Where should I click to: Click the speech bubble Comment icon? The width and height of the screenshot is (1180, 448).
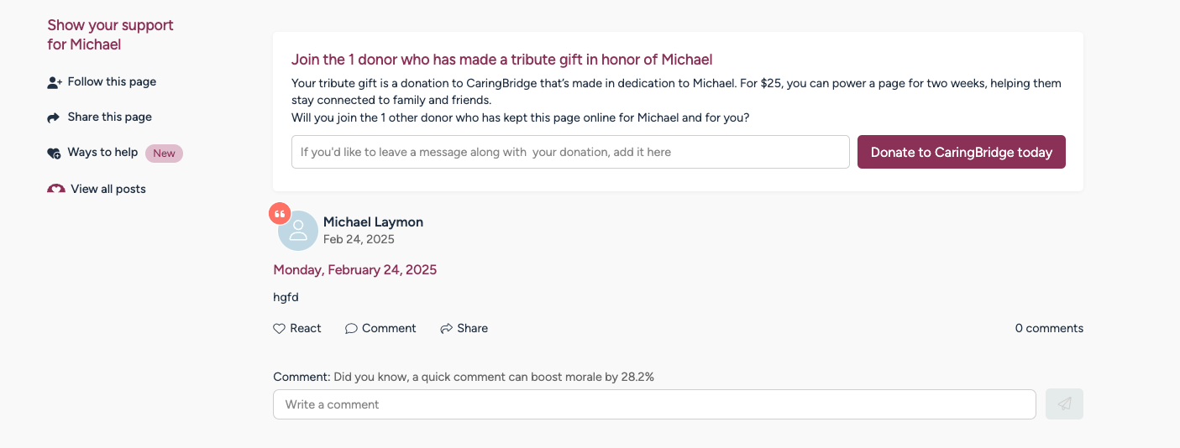click(351, 329)
